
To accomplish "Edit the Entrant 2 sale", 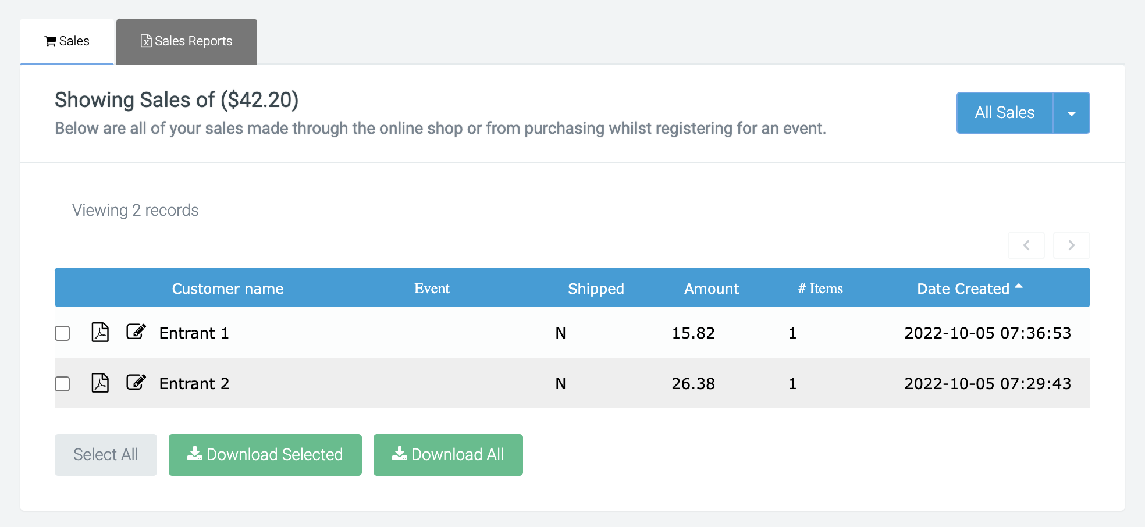I will (136, 382).
